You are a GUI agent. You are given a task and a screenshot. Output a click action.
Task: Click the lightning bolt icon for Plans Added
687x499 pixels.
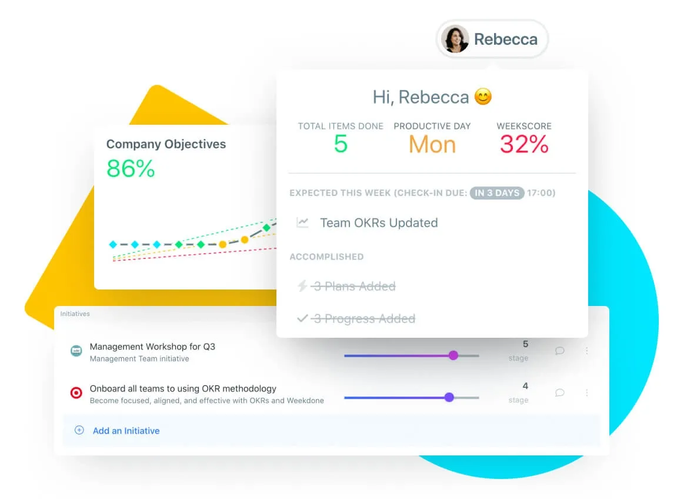click(302, 286)
